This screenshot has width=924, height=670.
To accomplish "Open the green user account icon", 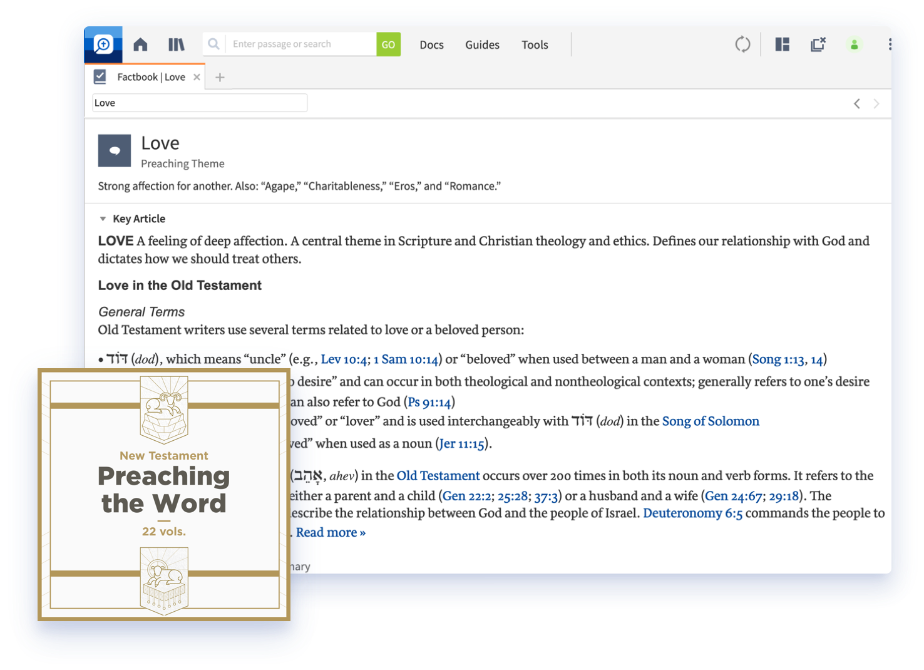I will coord(854,44).
